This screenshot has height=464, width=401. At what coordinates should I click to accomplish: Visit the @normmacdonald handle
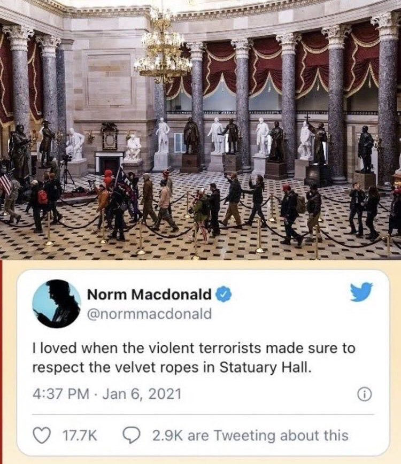150,314
